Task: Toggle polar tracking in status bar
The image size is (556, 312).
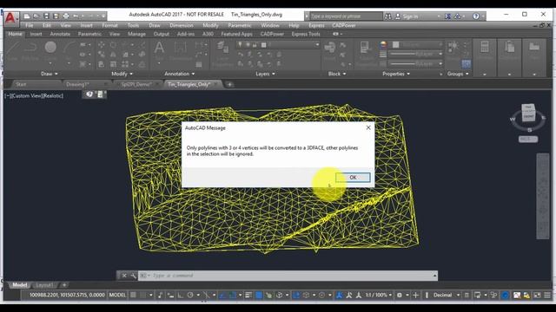Action: [x=190, y=295]
